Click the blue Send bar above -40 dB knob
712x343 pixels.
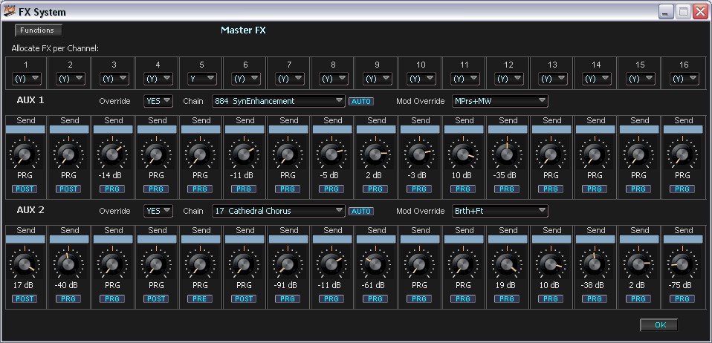tap(69, 239)
